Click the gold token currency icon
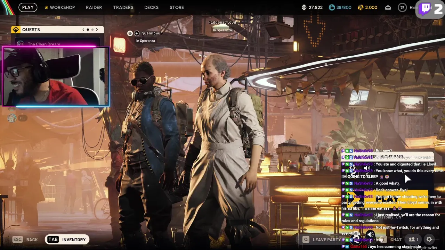Screen dimensions: 445x250 361,7
